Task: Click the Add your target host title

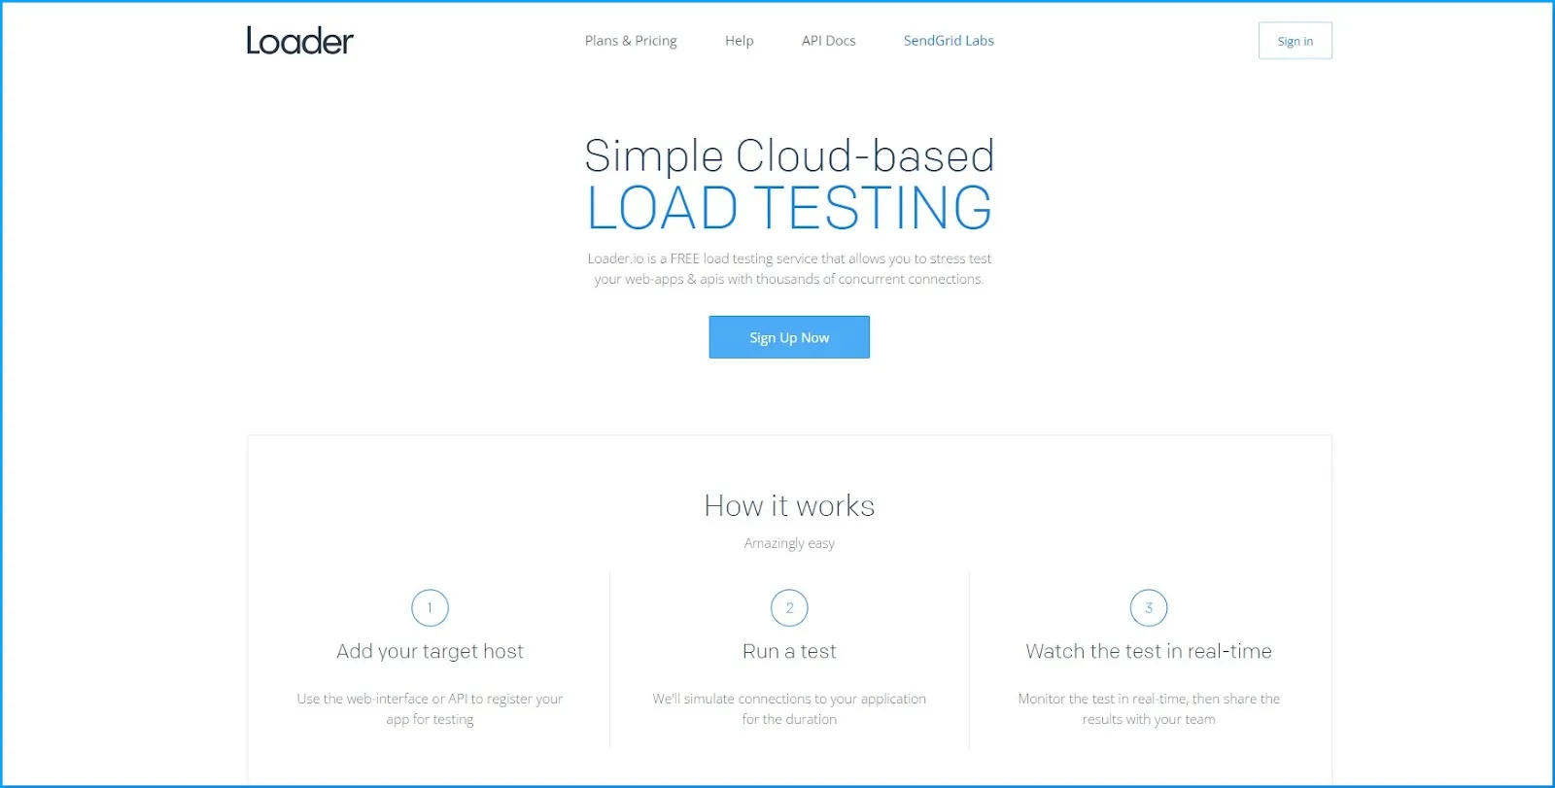Action: point(430,652)
